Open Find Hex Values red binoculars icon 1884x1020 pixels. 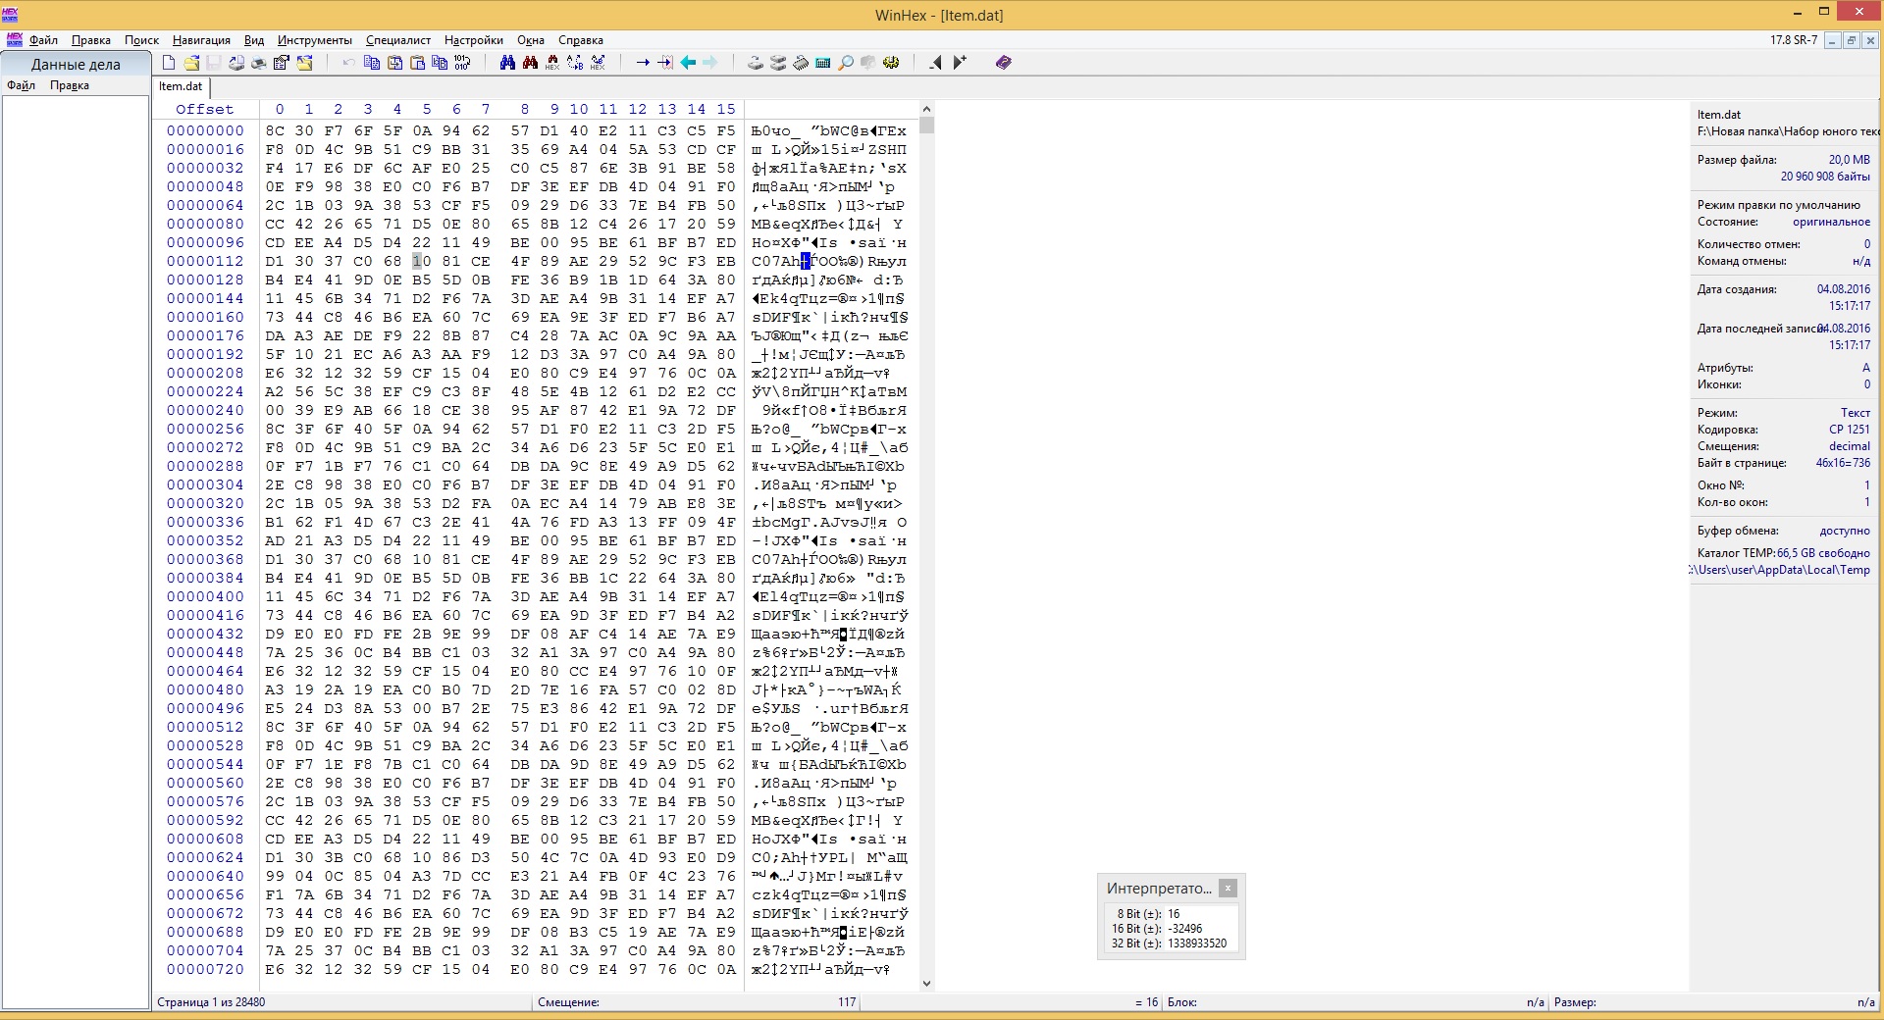click(x=551, y=62)
